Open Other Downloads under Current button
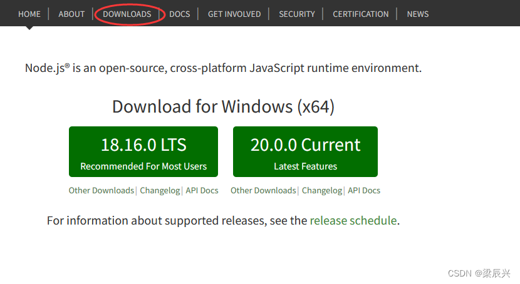The image size is (520, 284). point(263,191)
